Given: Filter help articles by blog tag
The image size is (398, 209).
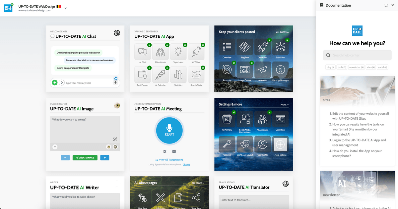Looking at the screenshot, I should pos(330,67).
